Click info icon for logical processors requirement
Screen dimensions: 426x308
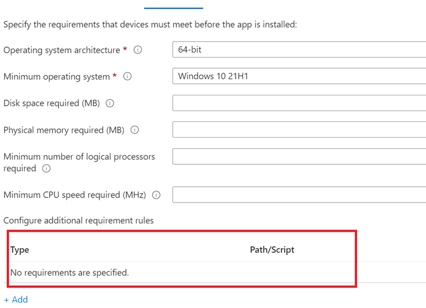[46, 169]
